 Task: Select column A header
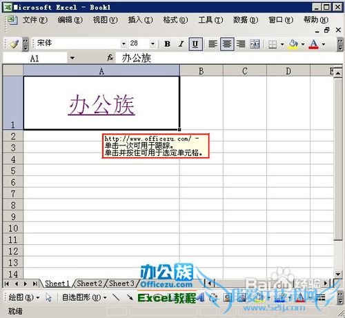pyautogui.click(x=101, y=71)
